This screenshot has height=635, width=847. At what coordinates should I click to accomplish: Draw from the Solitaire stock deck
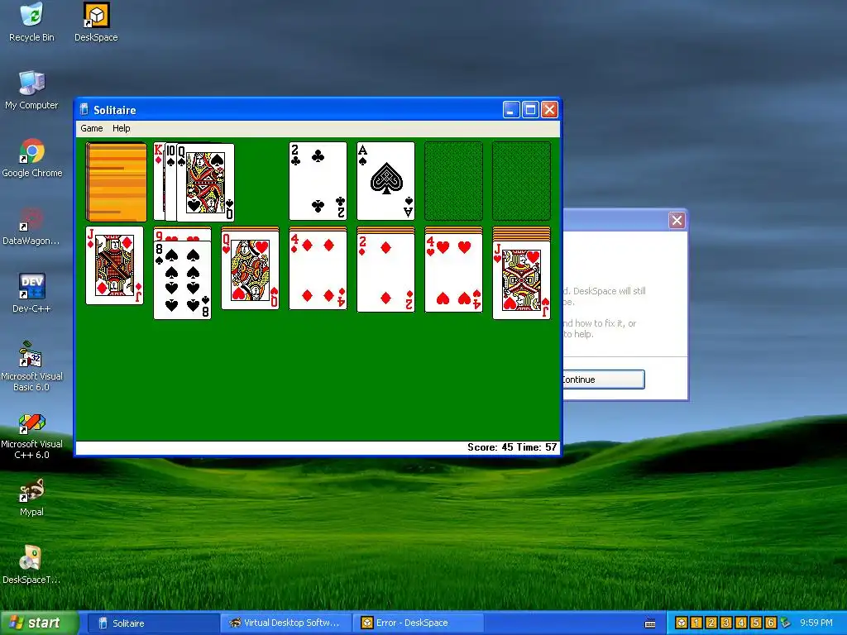click(x=116, y=182)
